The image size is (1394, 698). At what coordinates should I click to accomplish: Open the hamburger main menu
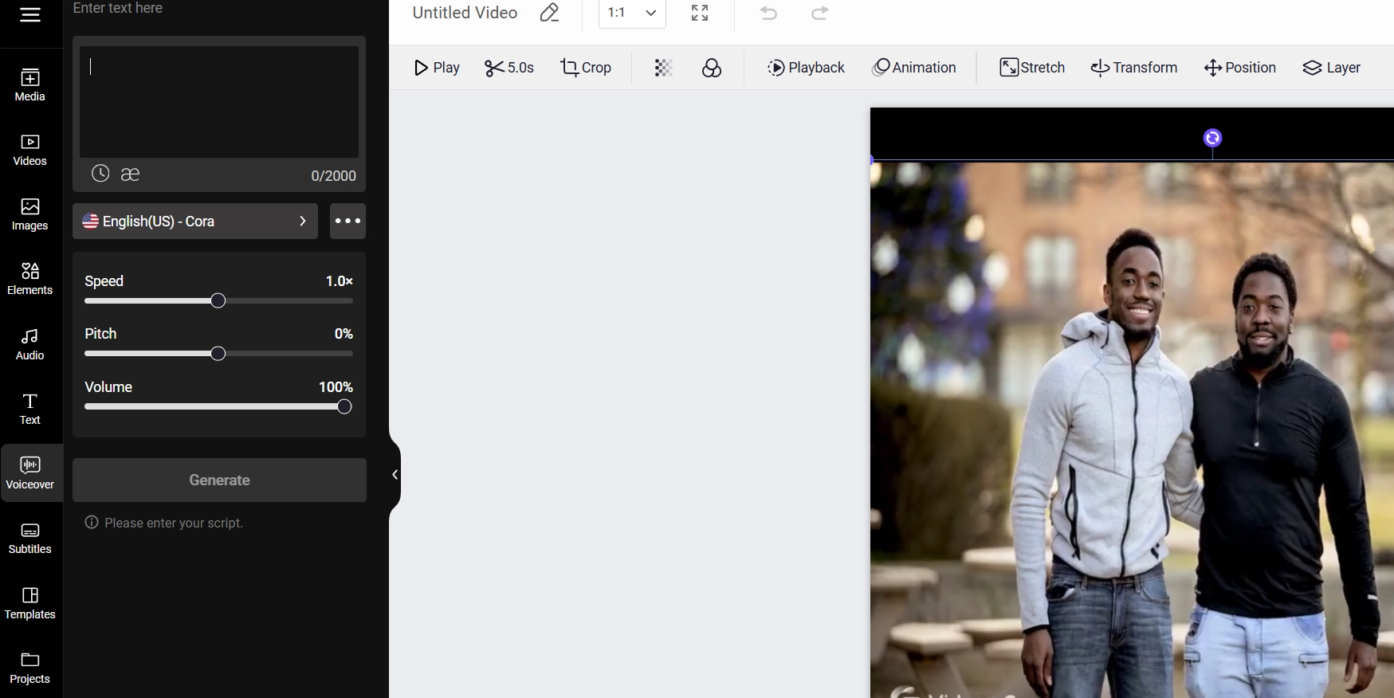click(30, 15)
